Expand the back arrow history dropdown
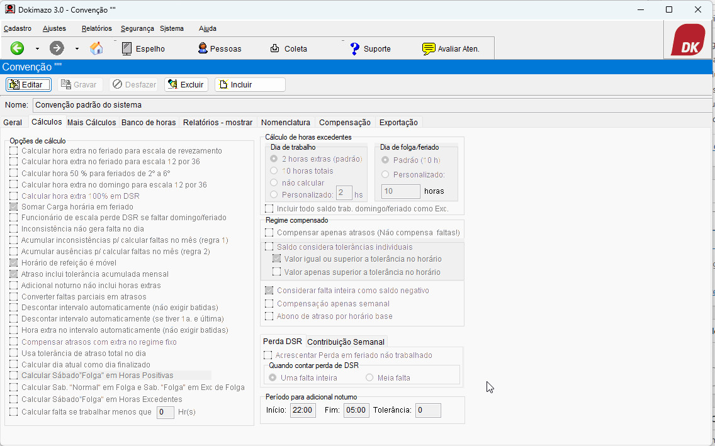Viewport: 715px width, 446px height. tap(37, 48)
